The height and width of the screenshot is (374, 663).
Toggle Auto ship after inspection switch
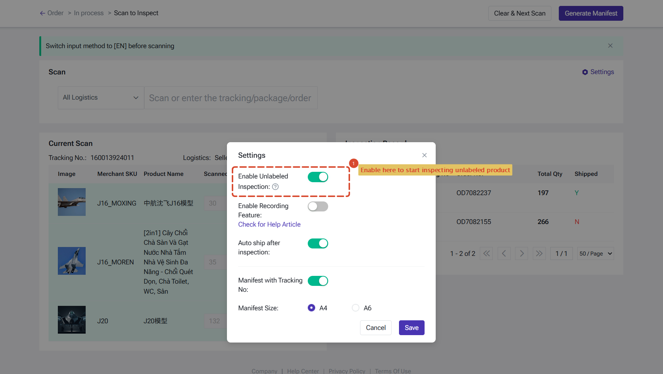tap(318, 244)
